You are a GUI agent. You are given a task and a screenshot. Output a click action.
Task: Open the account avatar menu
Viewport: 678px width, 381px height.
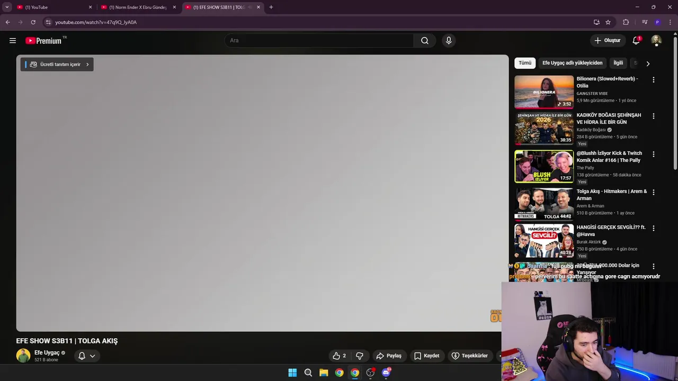(656, 40)
